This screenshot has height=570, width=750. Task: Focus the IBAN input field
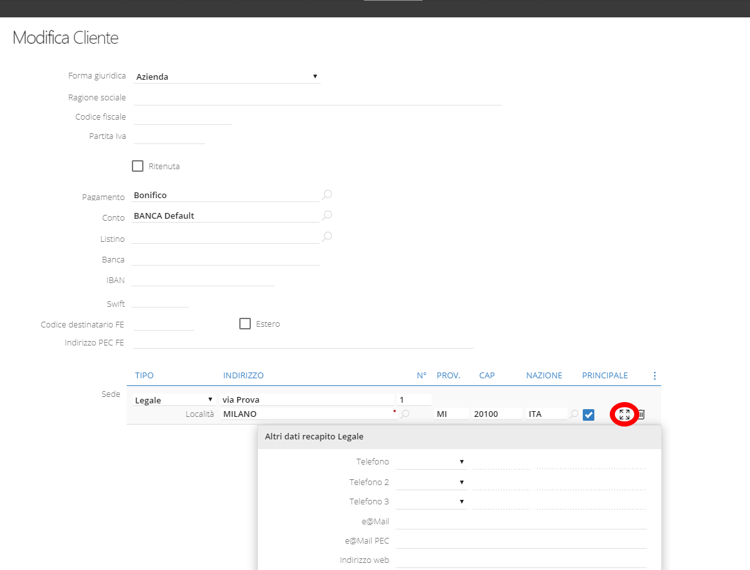click(203, 280)
